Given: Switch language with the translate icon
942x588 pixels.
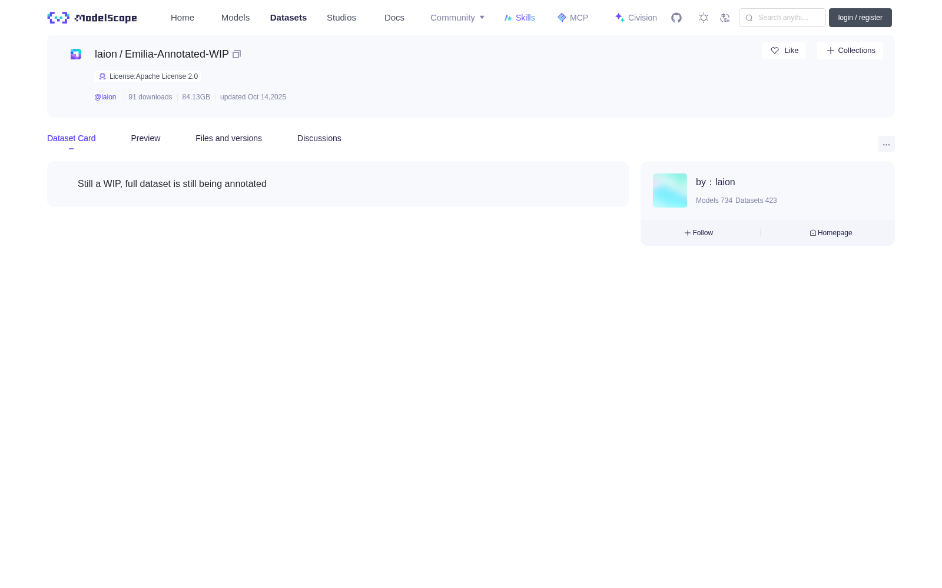Looking at the screenshot, I should pos(725,18).
